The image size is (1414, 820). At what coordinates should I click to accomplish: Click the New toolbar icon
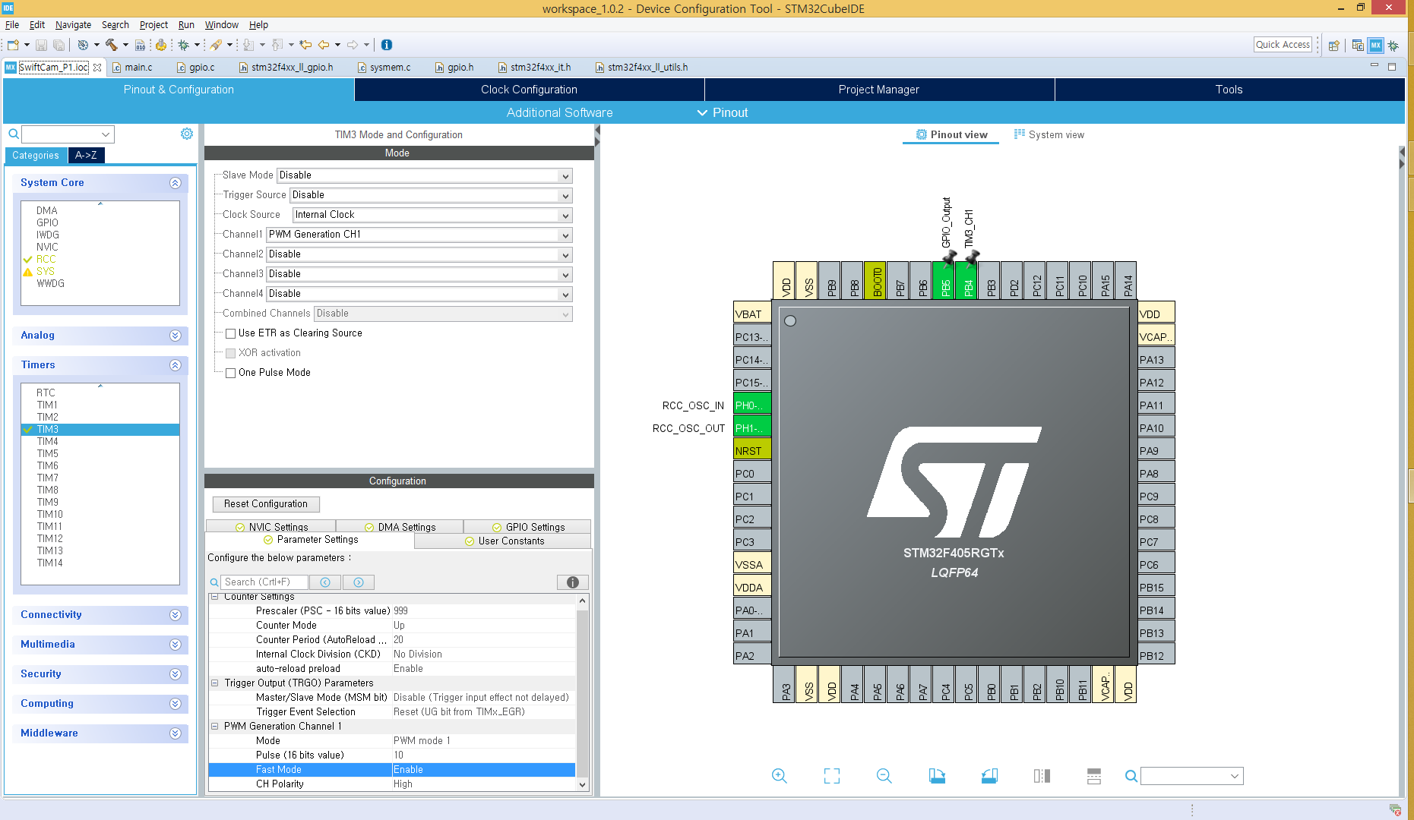click(13, 45)
